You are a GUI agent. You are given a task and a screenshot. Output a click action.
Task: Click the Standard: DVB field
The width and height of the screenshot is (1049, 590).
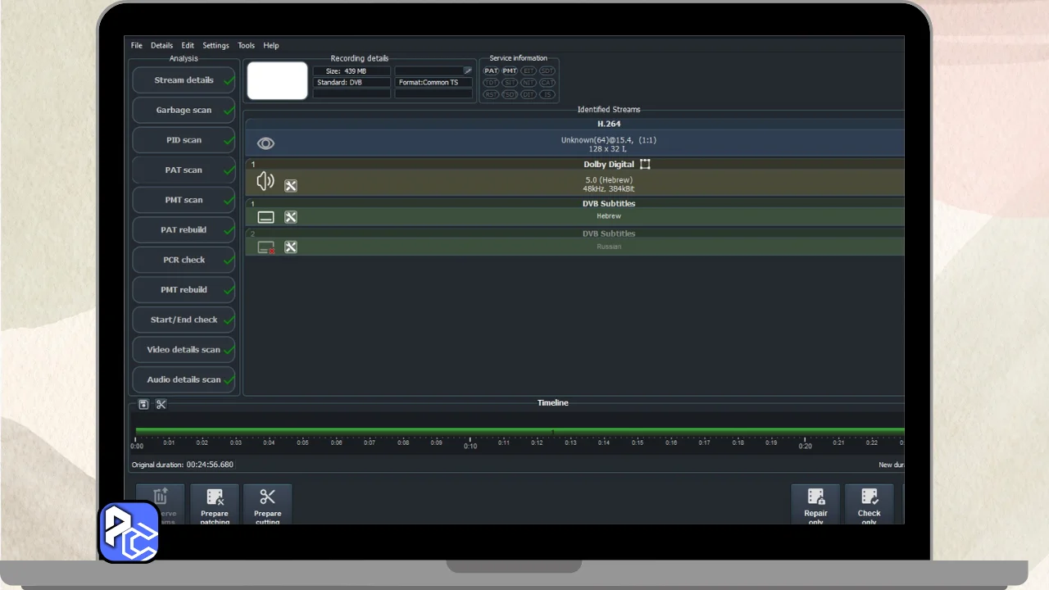352,83
